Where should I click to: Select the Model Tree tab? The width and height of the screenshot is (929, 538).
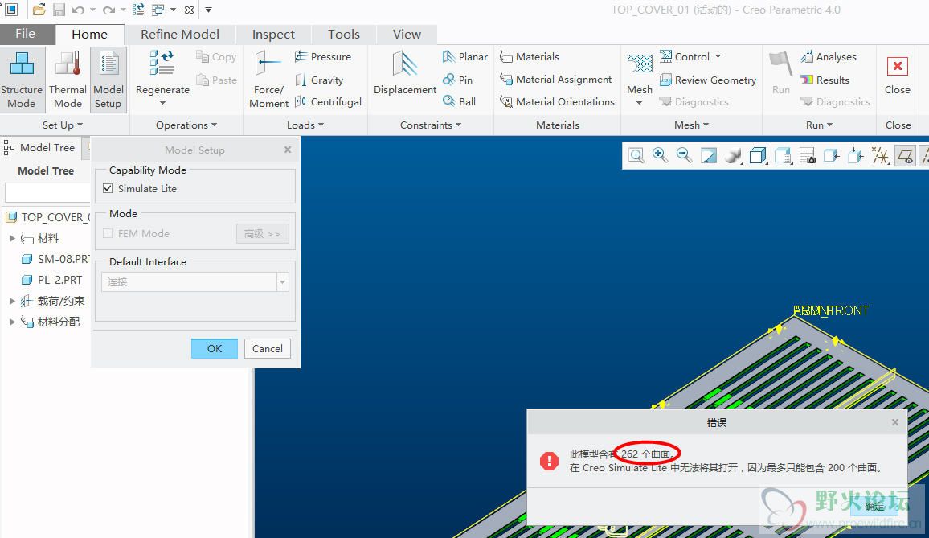pyautogui.click(x=40, y=147)
